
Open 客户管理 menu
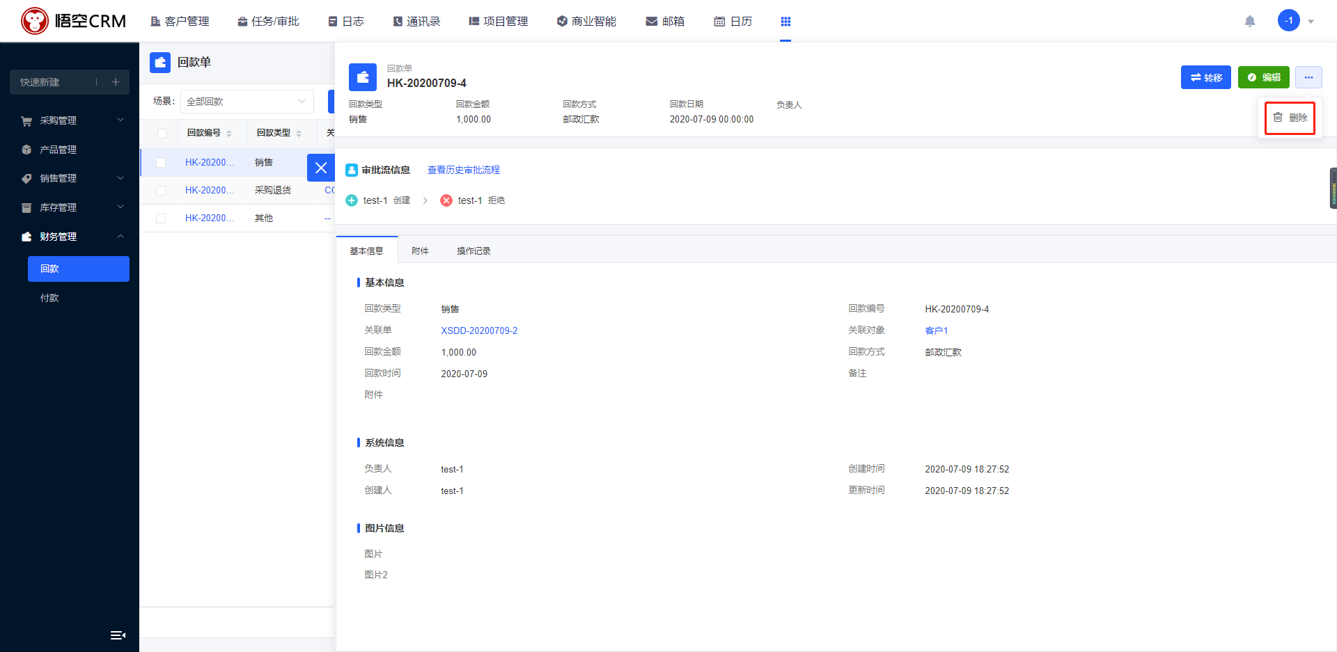click(180, 22)
